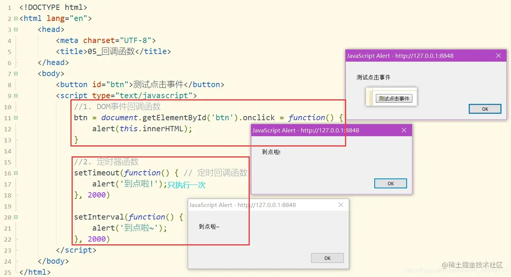Click line number 14 in the gutter
Screen dimensions: 511x277
tap(8, 151)
